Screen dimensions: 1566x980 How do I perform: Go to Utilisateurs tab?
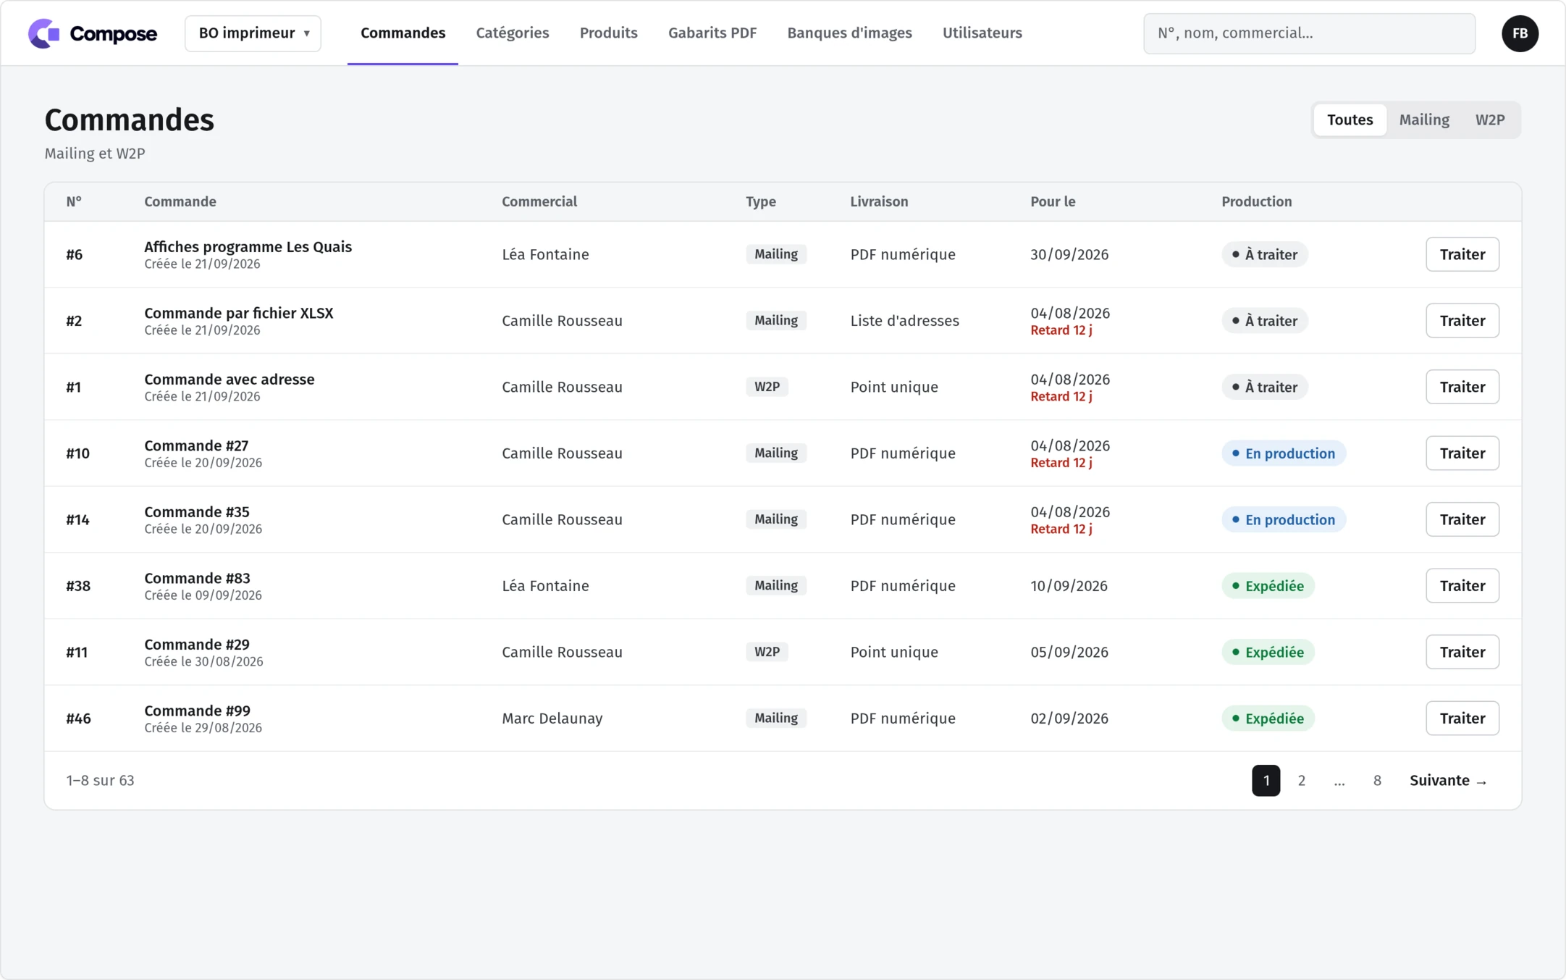pyautogui.click(x=982, y=33)
